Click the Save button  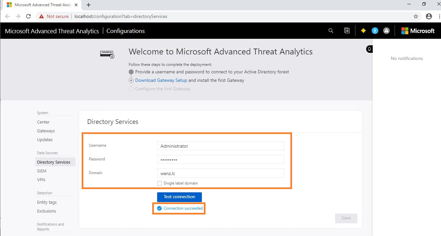346,218
